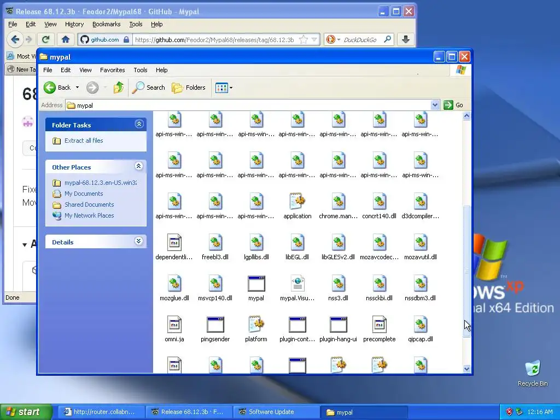Select libEGL.dll file icon
This screenshot has width=560, height=420.
(297, 242)
